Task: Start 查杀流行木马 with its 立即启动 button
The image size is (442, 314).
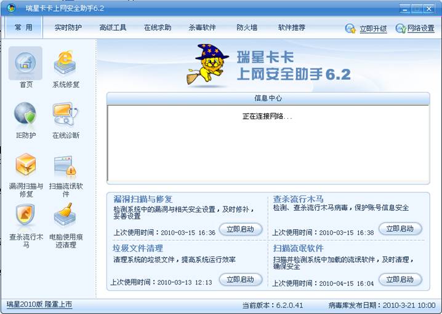Action: (400, 229)
